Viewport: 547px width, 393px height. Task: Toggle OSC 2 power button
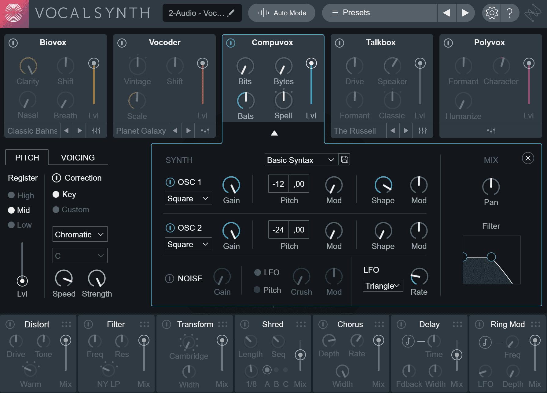[x=170, y=228]
